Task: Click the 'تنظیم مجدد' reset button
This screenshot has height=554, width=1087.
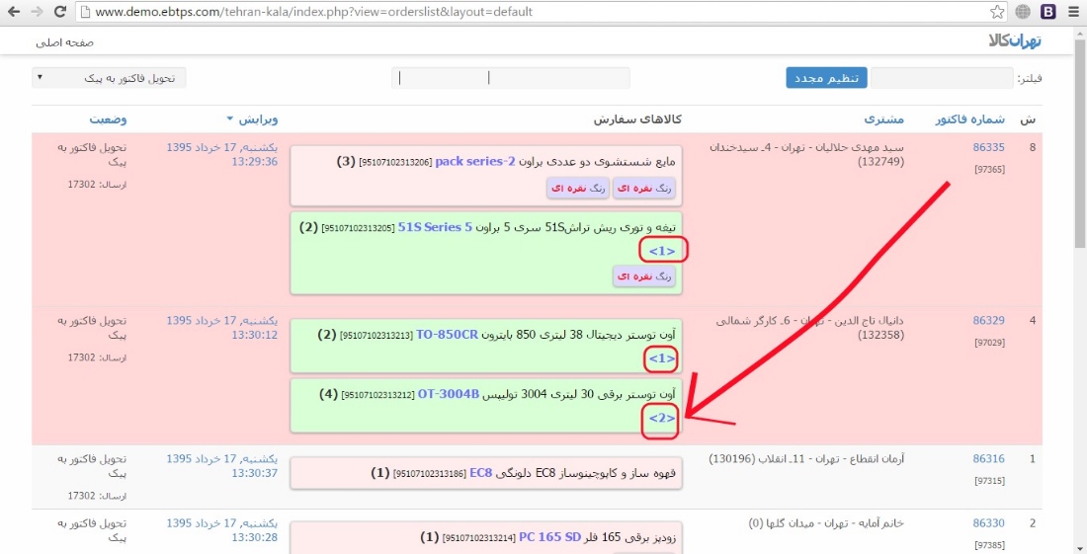Action: point(826,78)
